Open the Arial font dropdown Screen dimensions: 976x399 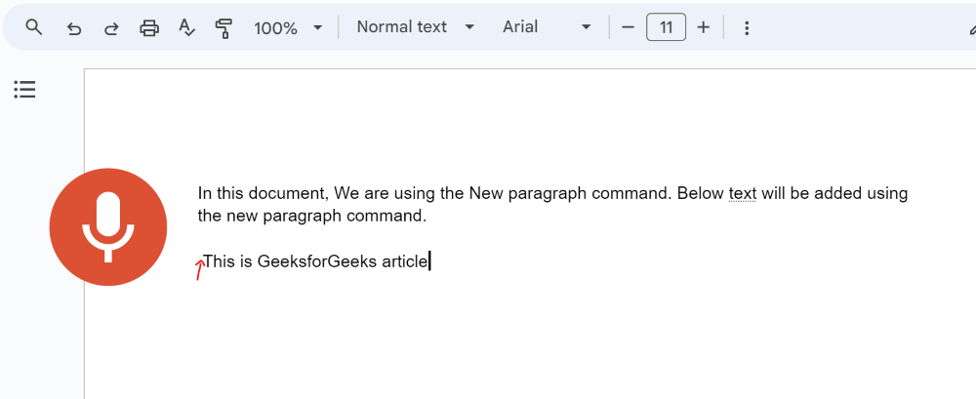coord(547,27)
